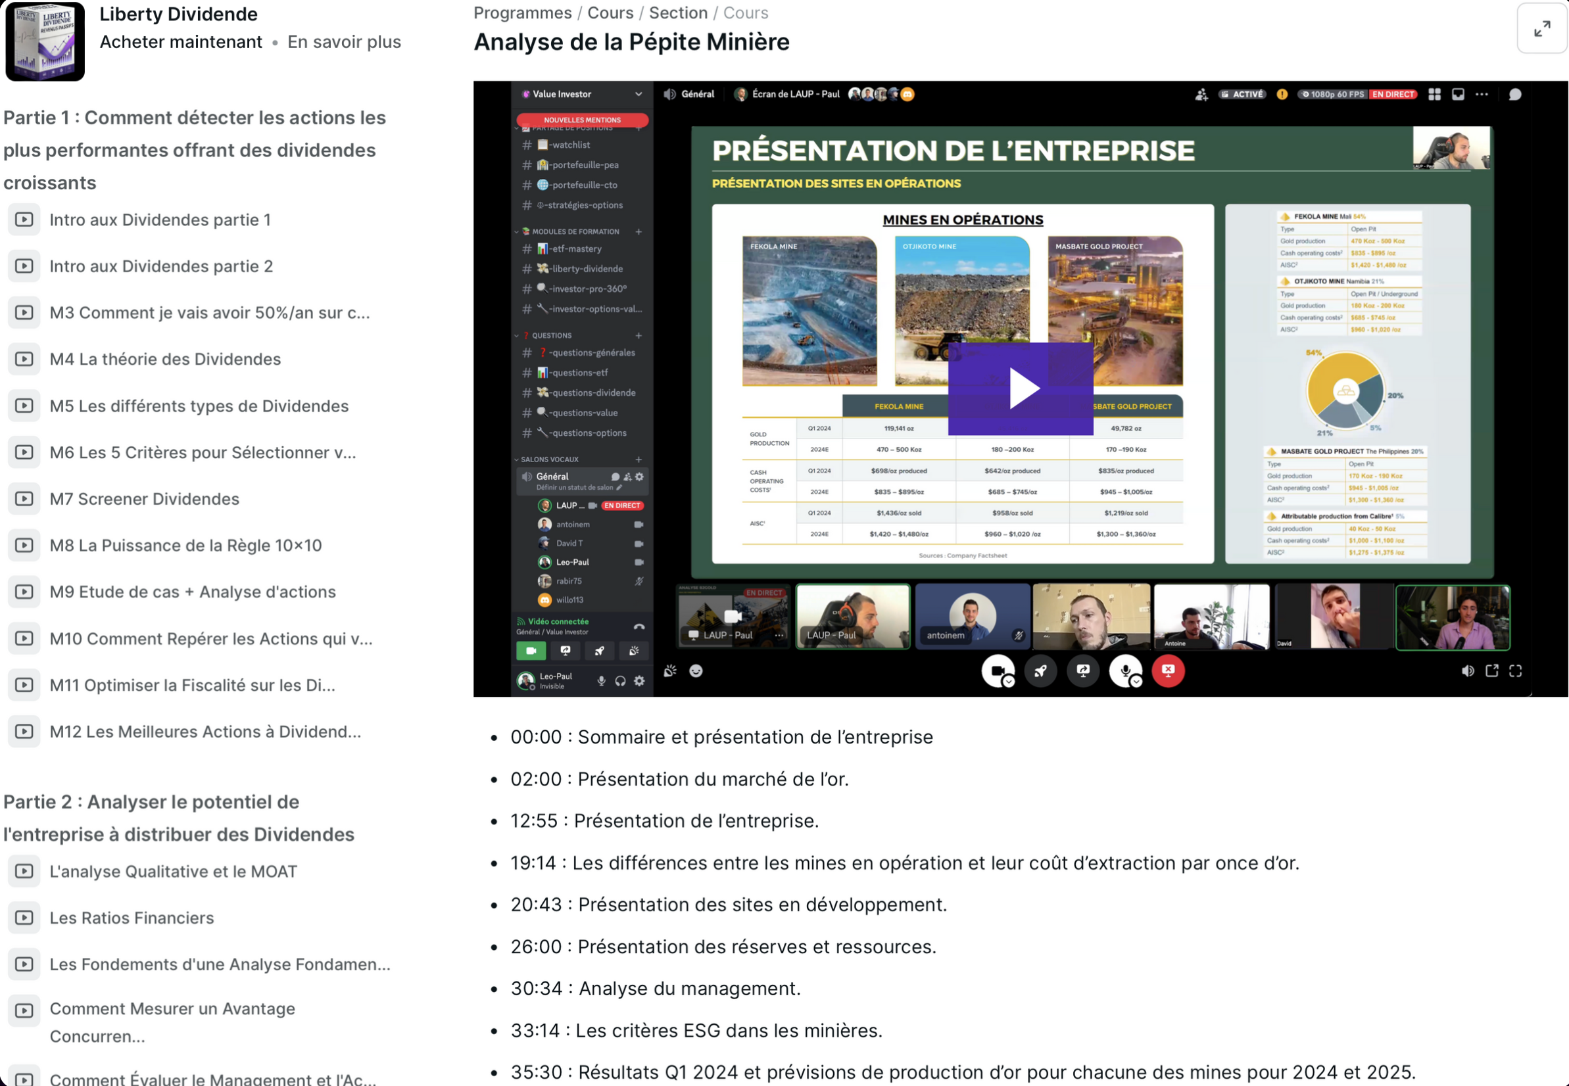
Task: Click the volume speaker icon in call view
Action: 1467,671
